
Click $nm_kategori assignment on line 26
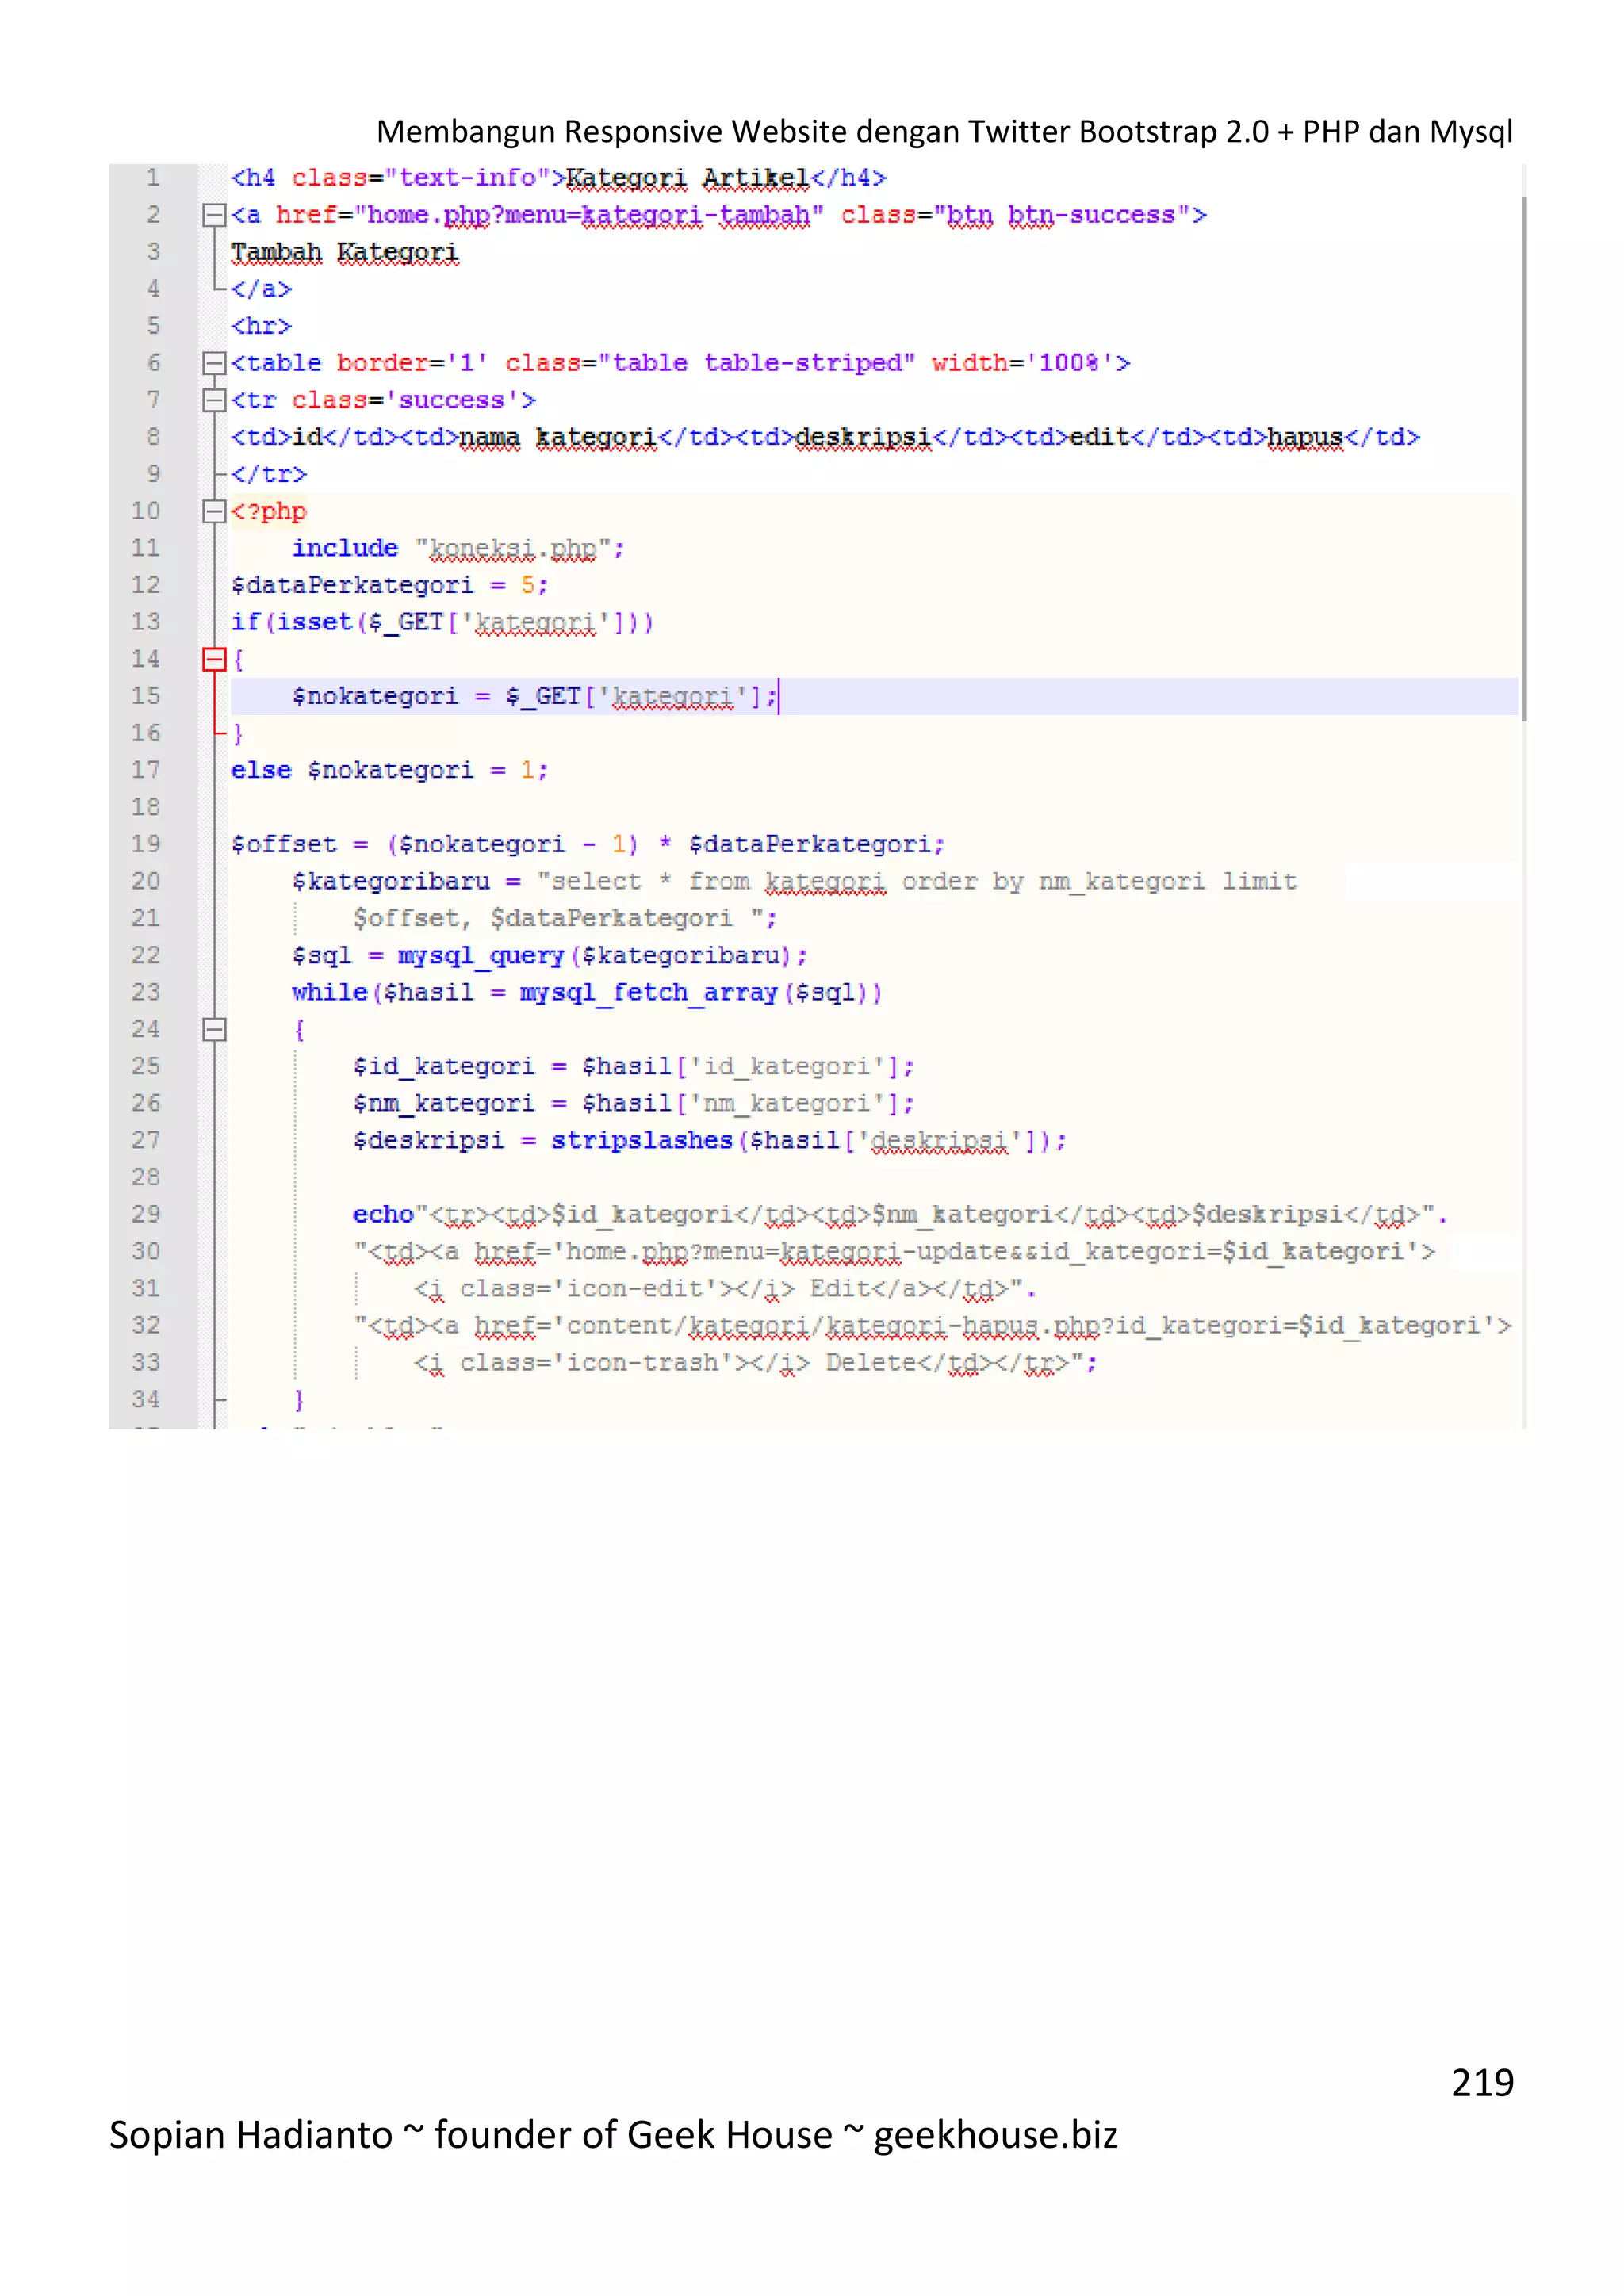pos(633,1103)
